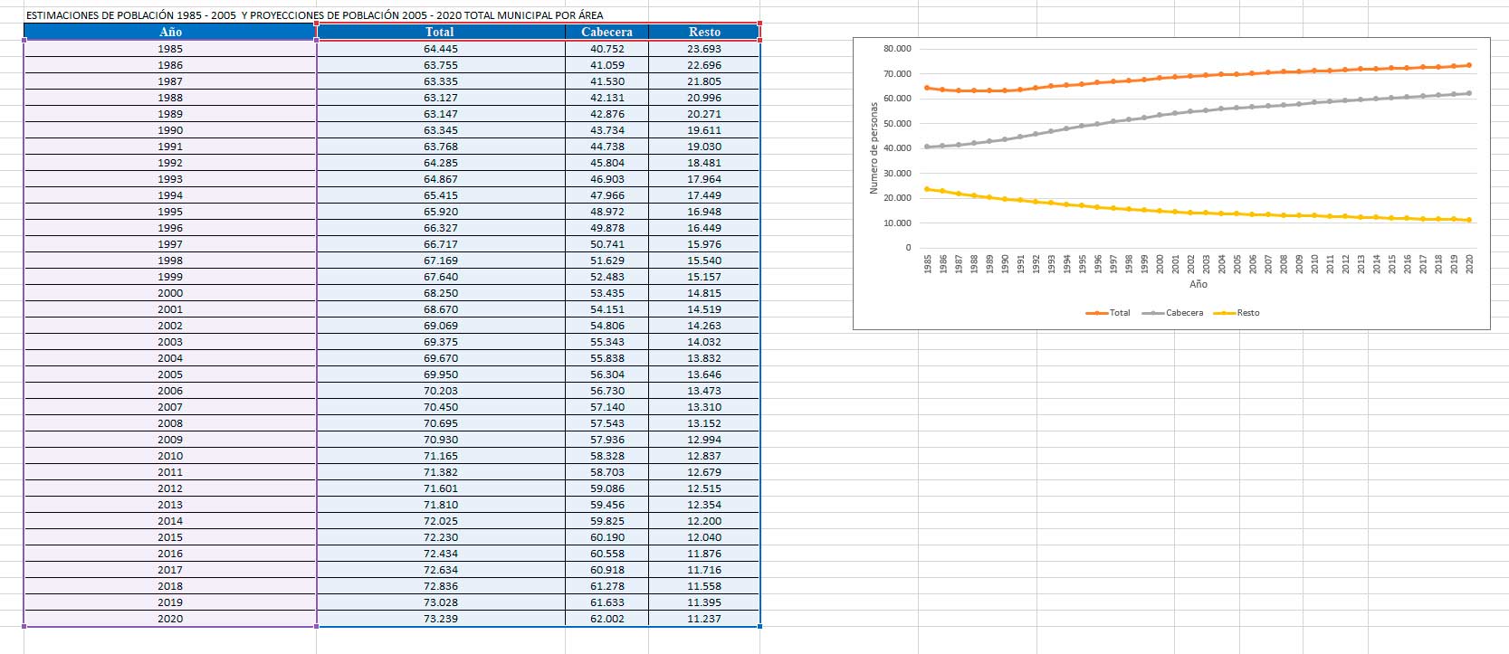Click the yellow Resto legend entry
Screen dimensions: 1509x654
[x=1238, y=313]
